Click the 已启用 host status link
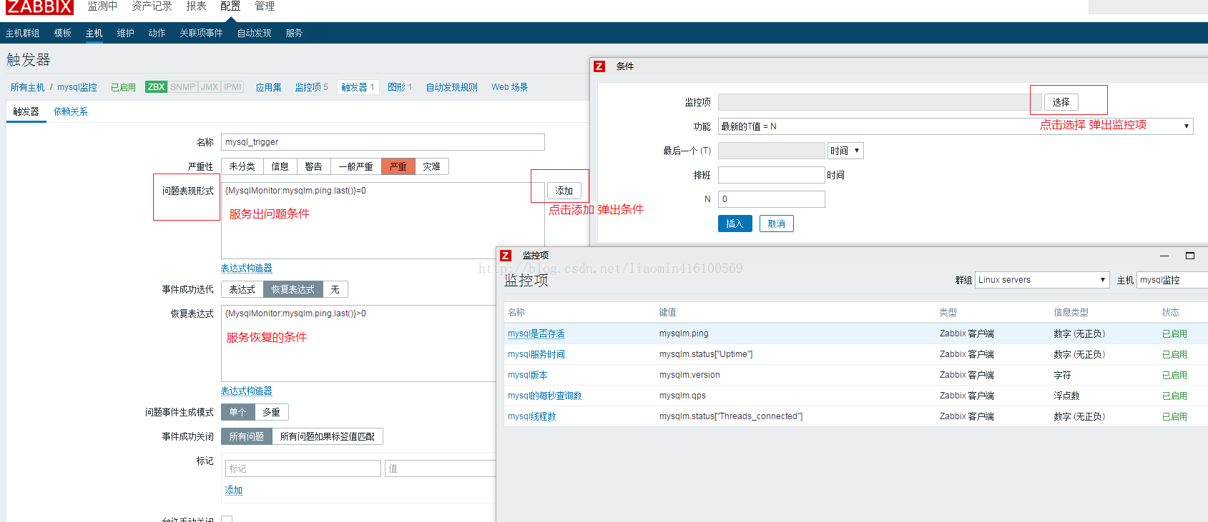This screenshot has width=1208, height=522. pyautogui.click(x=124, y=87)
